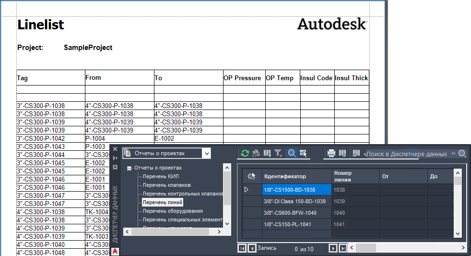Click the show/hide columns icon
471x256 pixels.
[267, 153]
